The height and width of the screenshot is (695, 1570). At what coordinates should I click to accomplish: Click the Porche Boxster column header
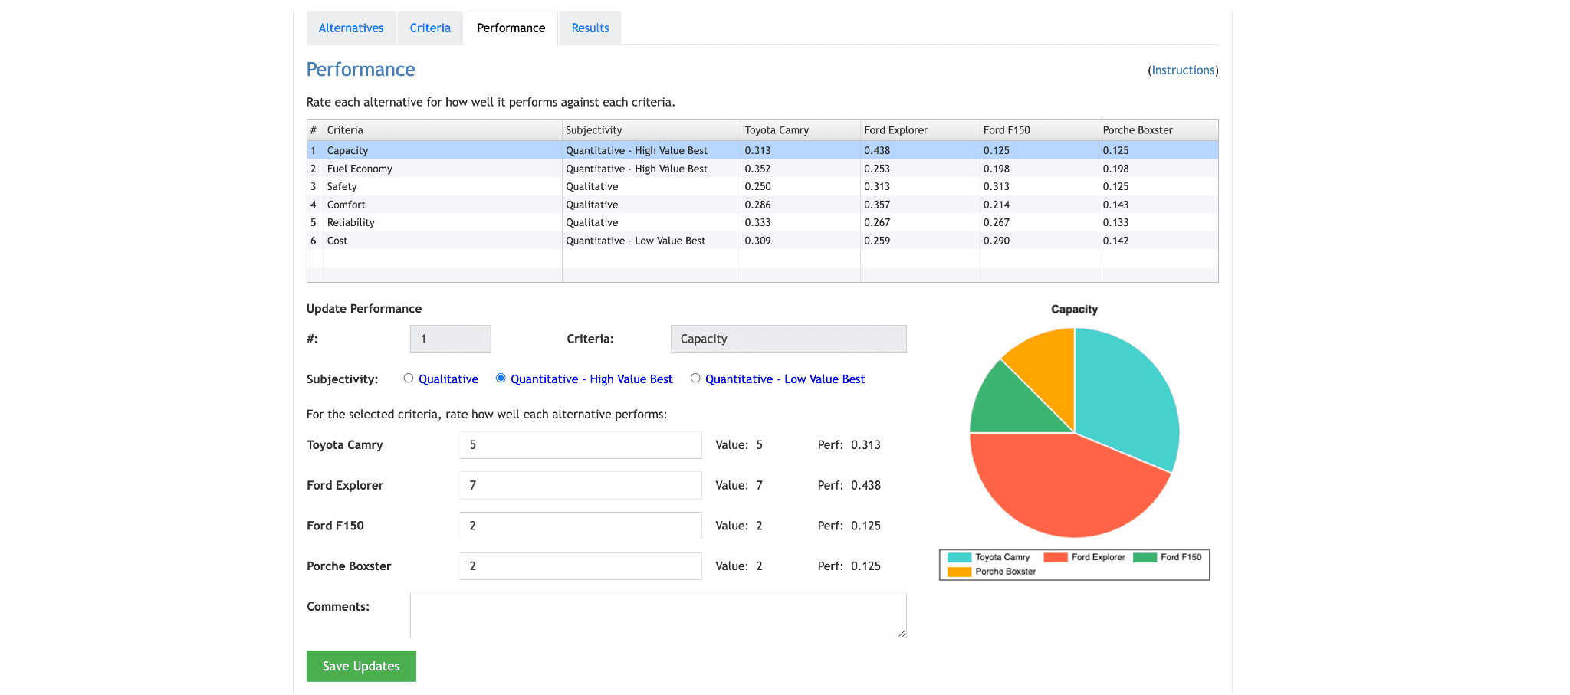[x=1158, y=130]
